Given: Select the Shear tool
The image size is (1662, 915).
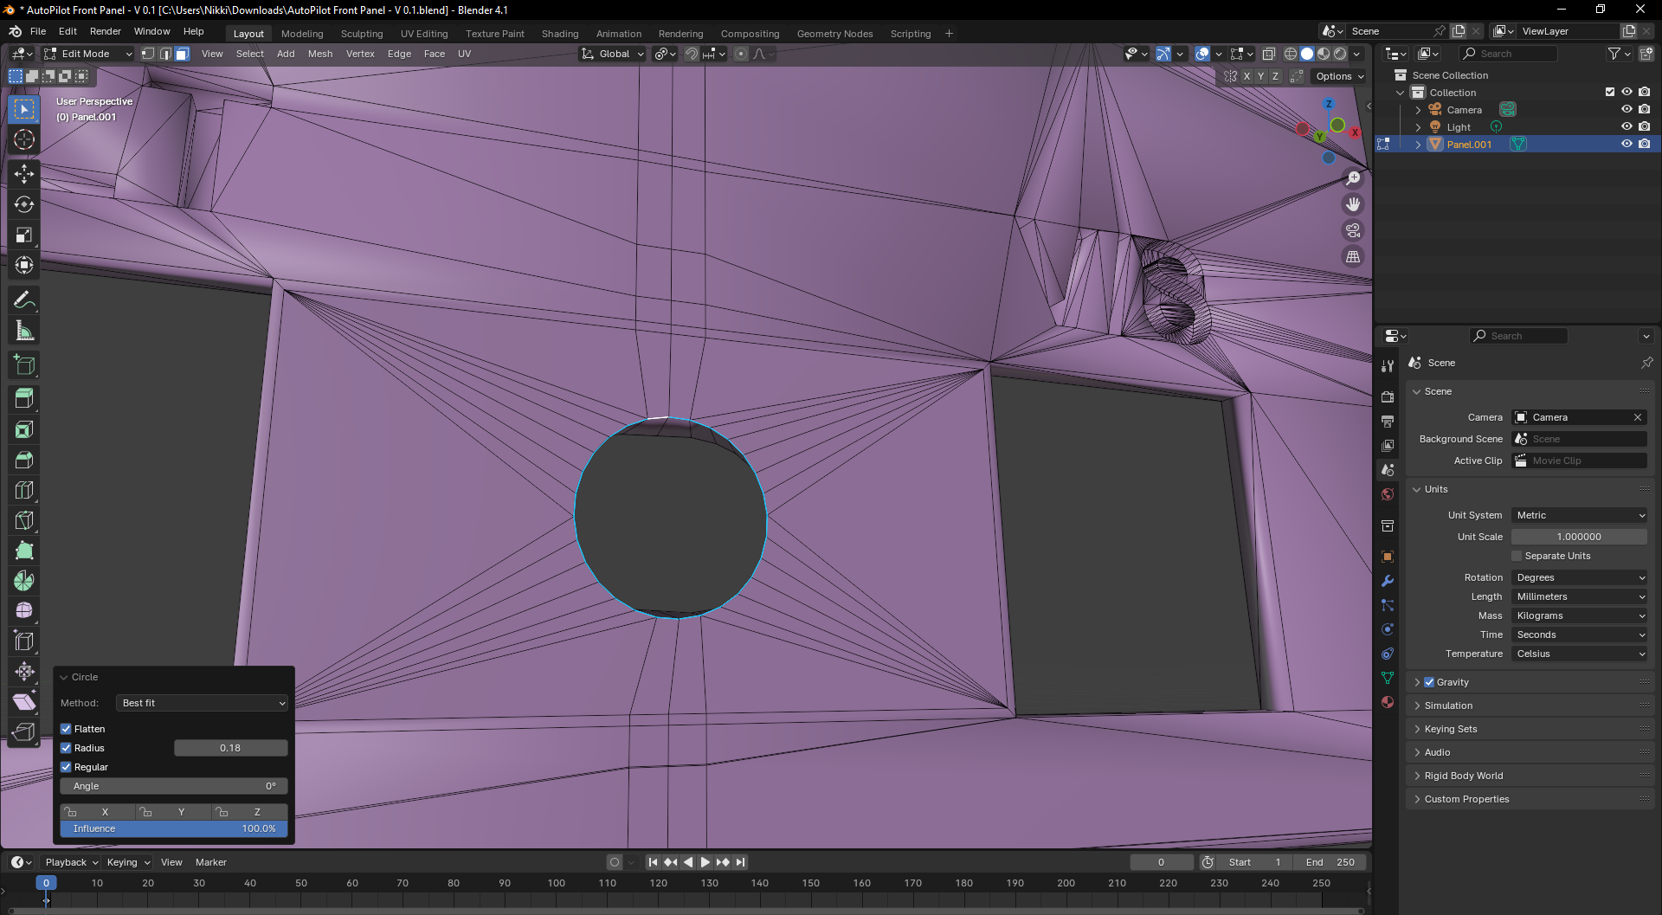Looking at the screenshot, I should coord(24,702).
